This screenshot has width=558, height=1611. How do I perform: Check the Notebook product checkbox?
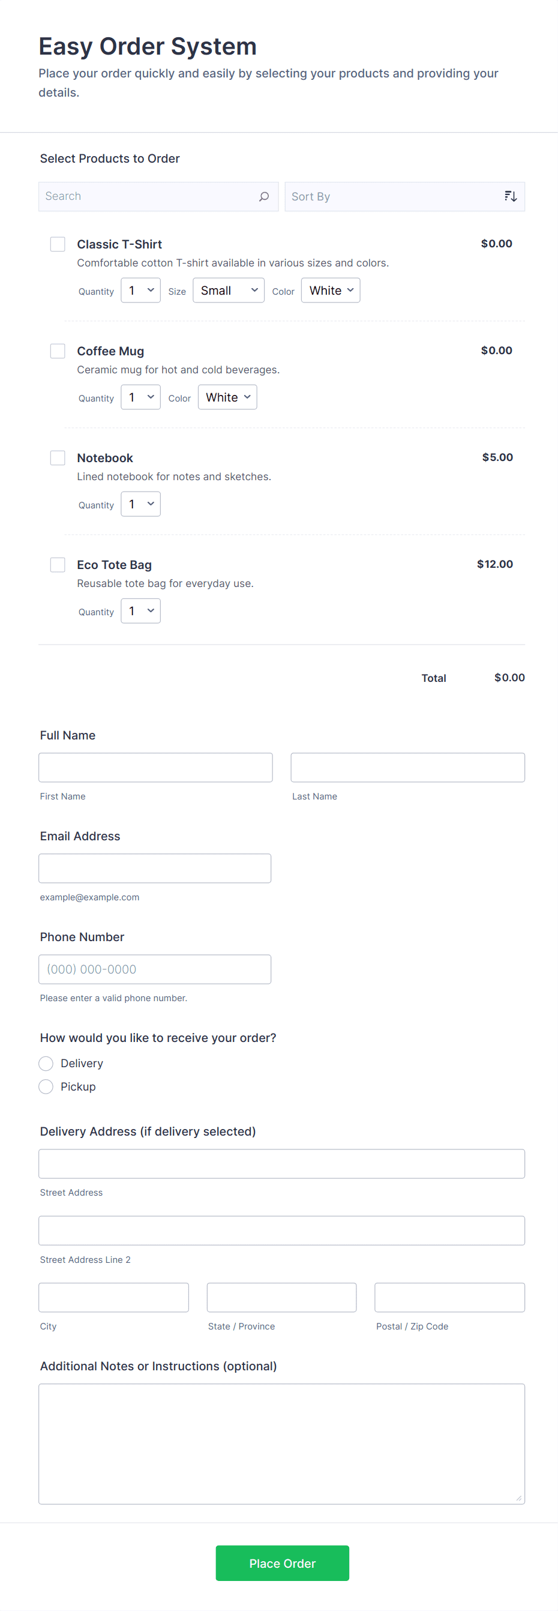pyautogui.click(x=58, y=457)
